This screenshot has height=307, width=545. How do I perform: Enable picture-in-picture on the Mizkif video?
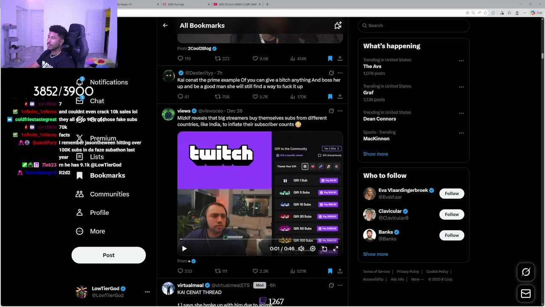tap(324, 249)
